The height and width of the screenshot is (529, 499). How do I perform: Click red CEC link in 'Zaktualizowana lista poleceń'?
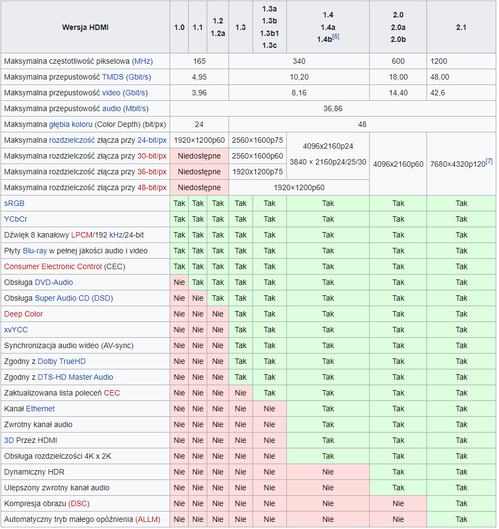tap(112, 393)
